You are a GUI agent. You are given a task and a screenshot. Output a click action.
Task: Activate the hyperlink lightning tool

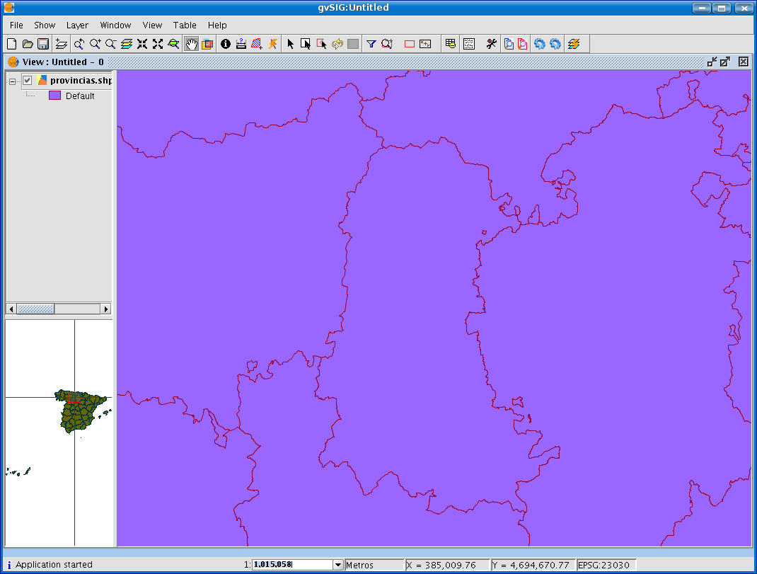click(x=273, y=44)
